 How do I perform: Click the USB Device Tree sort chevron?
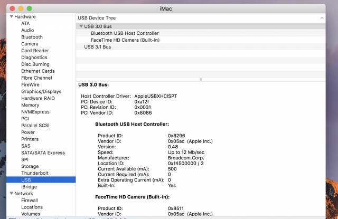pos(322,18)
